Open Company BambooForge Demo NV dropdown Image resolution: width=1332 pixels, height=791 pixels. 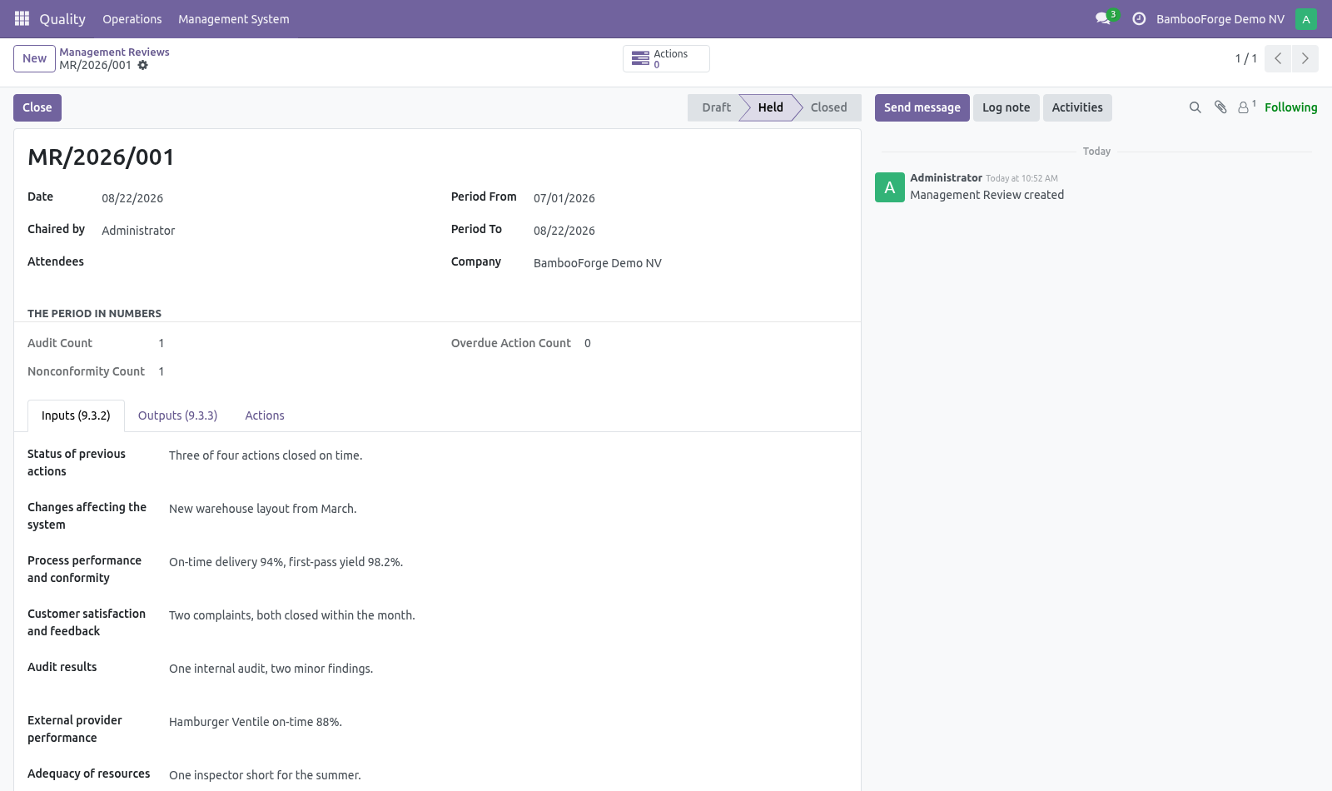(690, 263)
